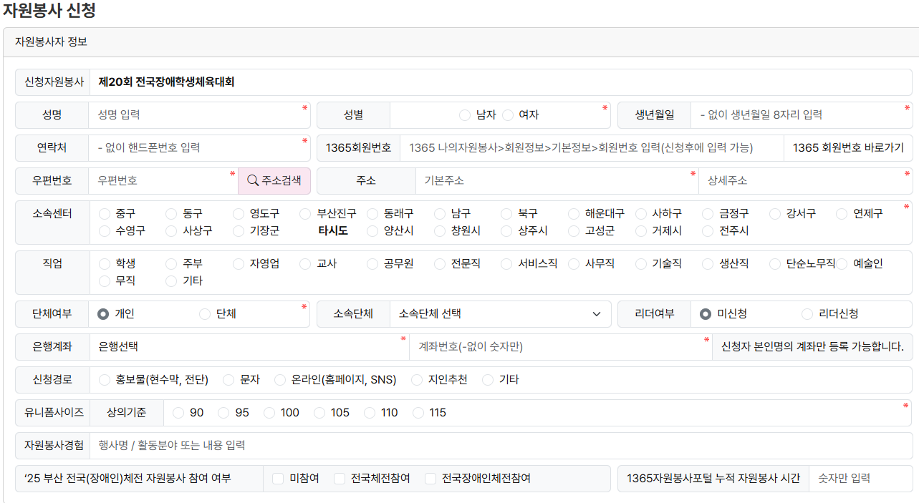Open the 1365 회원번호 바로가기 link
This screenshot has width=919, height=503.
point(848,148)
